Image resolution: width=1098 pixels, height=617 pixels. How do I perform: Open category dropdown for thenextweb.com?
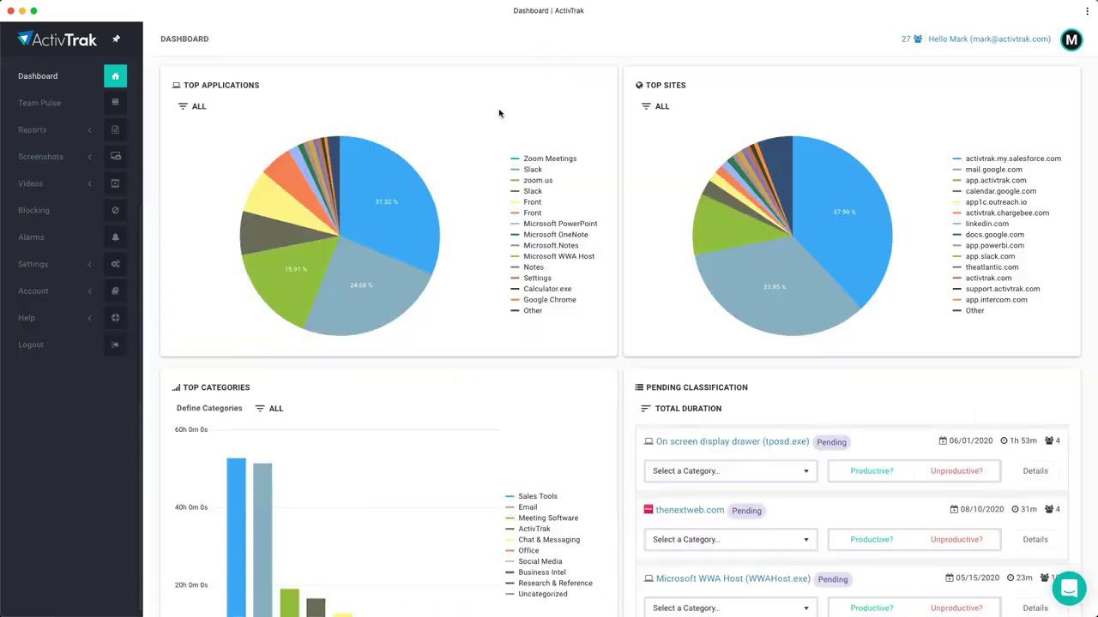(731, 540)
